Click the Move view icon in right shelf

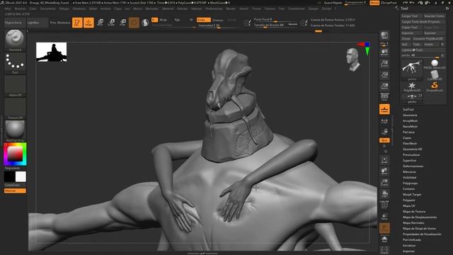click(x=384, y=171)
